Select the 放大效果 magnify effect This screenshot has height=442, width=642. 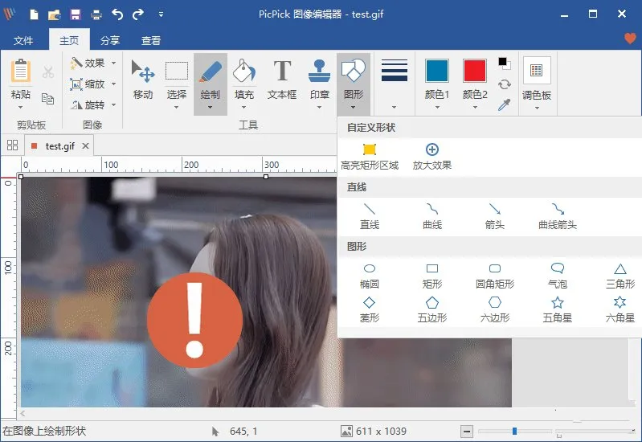[432, 156]
